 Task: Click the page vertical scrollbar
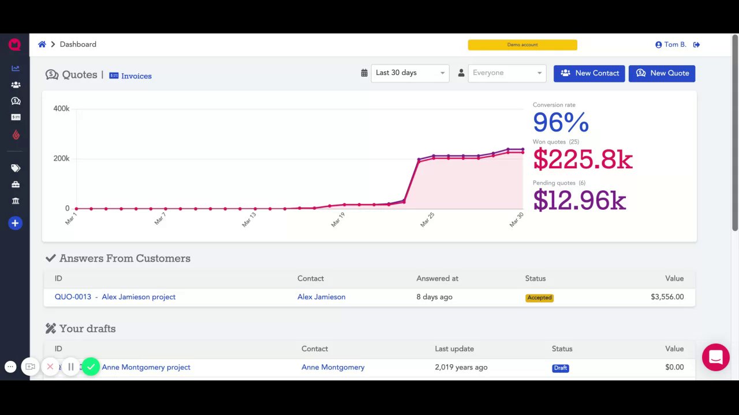tap(735, 133)
